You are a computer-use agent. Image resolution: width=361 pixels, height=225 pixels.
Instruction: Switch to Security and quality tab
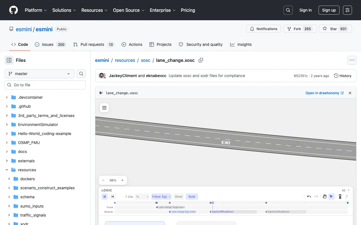click(x=201, y=44)
